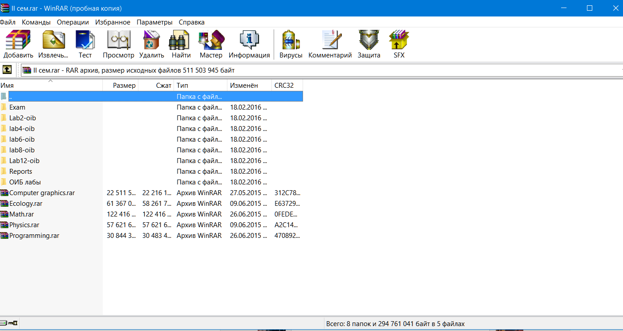Viewport: 623px width, 331px height.
Task: Select the Exam folder icon
Action: point(4,107)
